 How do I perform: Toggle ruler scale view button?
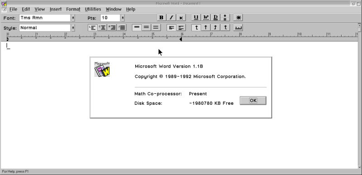(238, 28)
